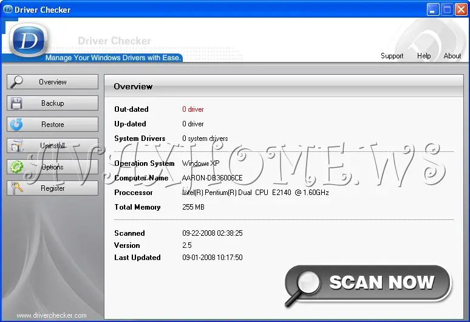The height and width of the screenshot is (322, 470).
Task: Open the Uninstall section
Action: 52,146
